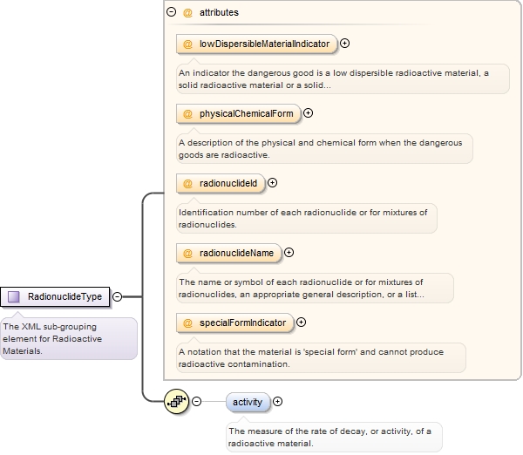Viewport: 523px width, 455px height.
Task: Click the sequence compositor icon
Action: coord(177,401)
